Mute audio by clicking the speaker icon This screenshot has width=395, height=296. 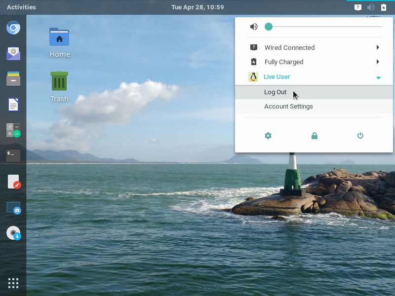253,27
